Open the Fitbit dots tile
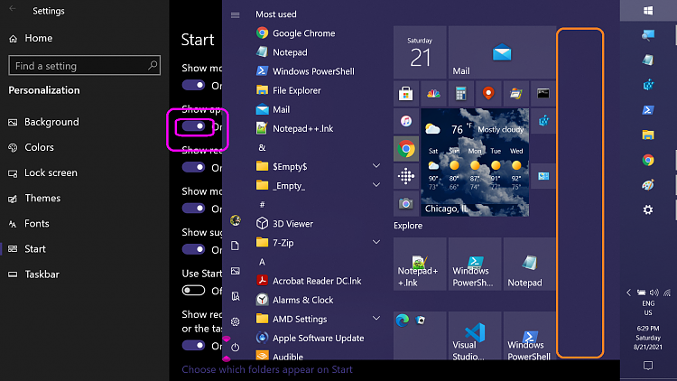The image size is (677, 381). [406, 176]
